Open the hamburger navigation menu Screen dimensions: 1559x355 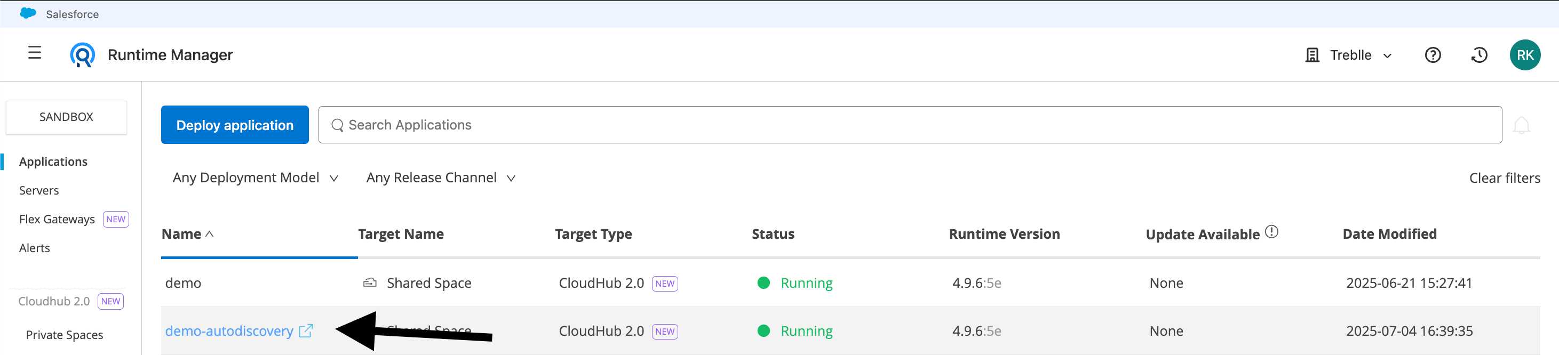click(35, 53)
